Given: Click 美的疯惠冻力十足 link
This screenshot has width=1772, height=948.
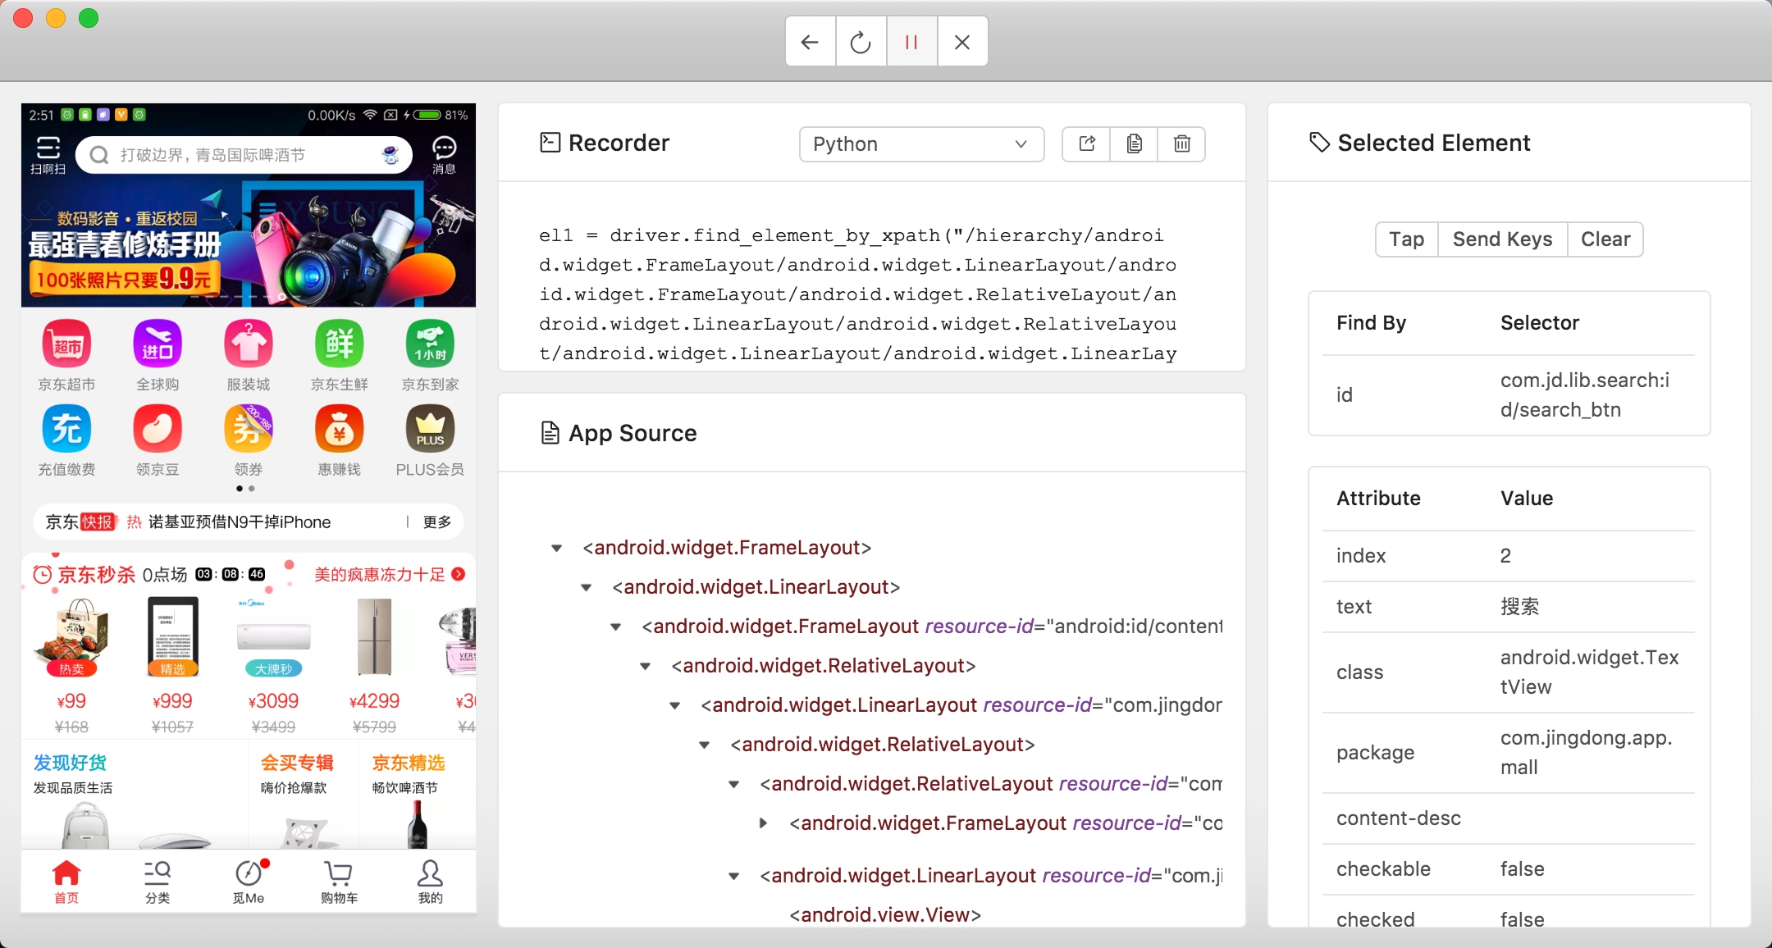Looking at the screenshot, I should point(389,575).
